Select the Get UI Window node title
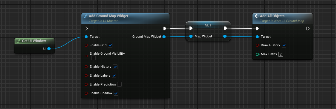Viewport: 336px width, 109px height. (x=34, y=41)
